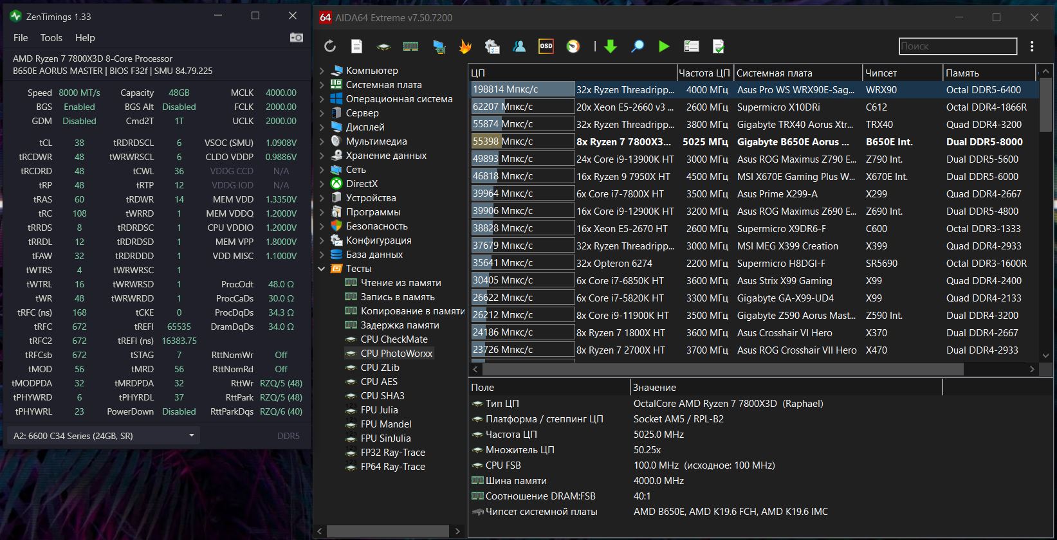Collapse the Тесты tree node
This screenshot has width=1057, height=540.
point(322,269)
